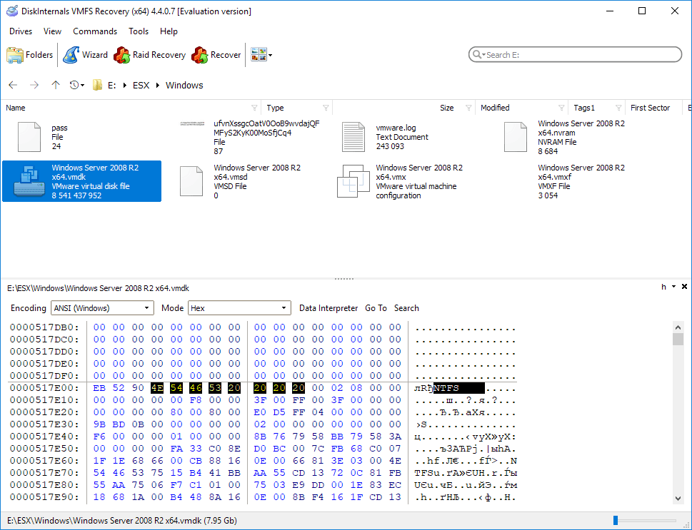Viewport: 692px width, 530px height.
Task: Select the .vmdk virtual disk icon
Action: click(x=29, y=181)
